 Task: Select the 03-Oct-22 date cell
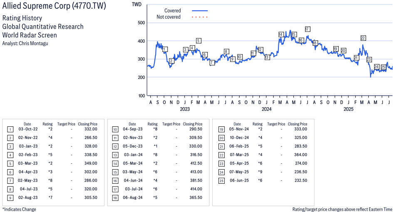point(28,129)
